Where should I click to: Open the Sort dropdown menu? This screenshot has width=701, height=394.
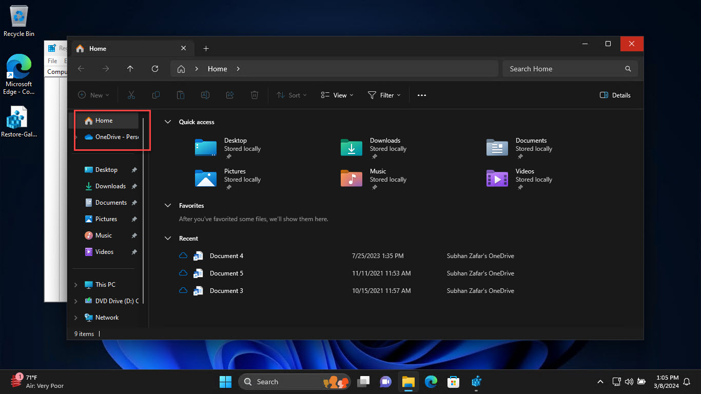[x=291, y=95]
